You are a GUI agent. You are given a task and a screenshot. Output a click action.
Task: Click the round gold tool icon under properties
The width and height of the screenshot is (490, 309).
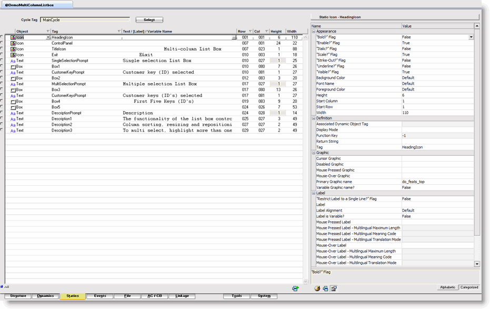pos(317,288)
